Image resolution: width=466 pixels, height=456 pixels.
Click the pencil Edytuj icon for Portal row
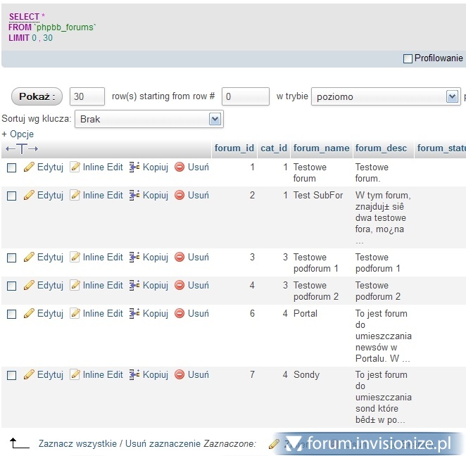click(x=29, y=314)
